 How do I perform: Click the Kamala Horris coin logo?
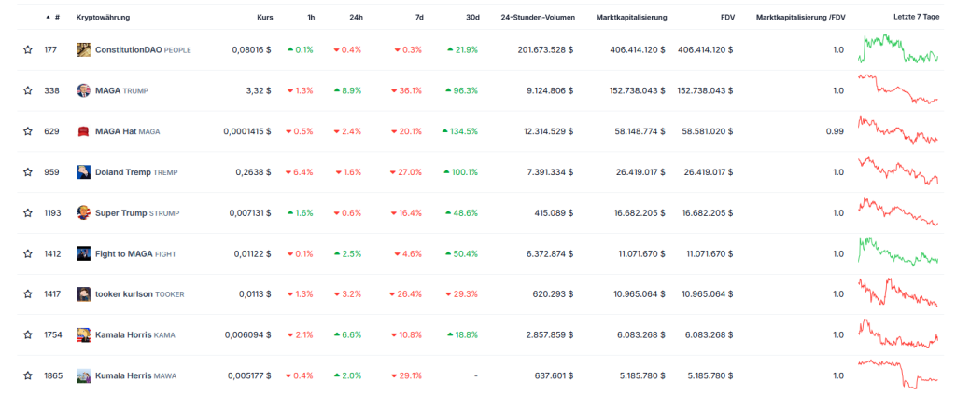(83, 335)
